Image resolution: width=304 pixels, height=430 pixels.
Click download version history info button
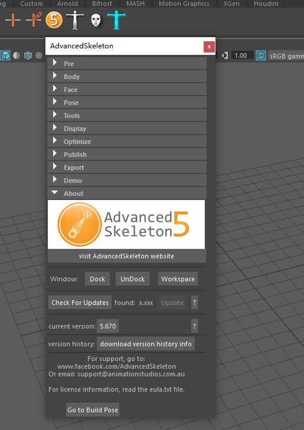(x=146, y=344)
